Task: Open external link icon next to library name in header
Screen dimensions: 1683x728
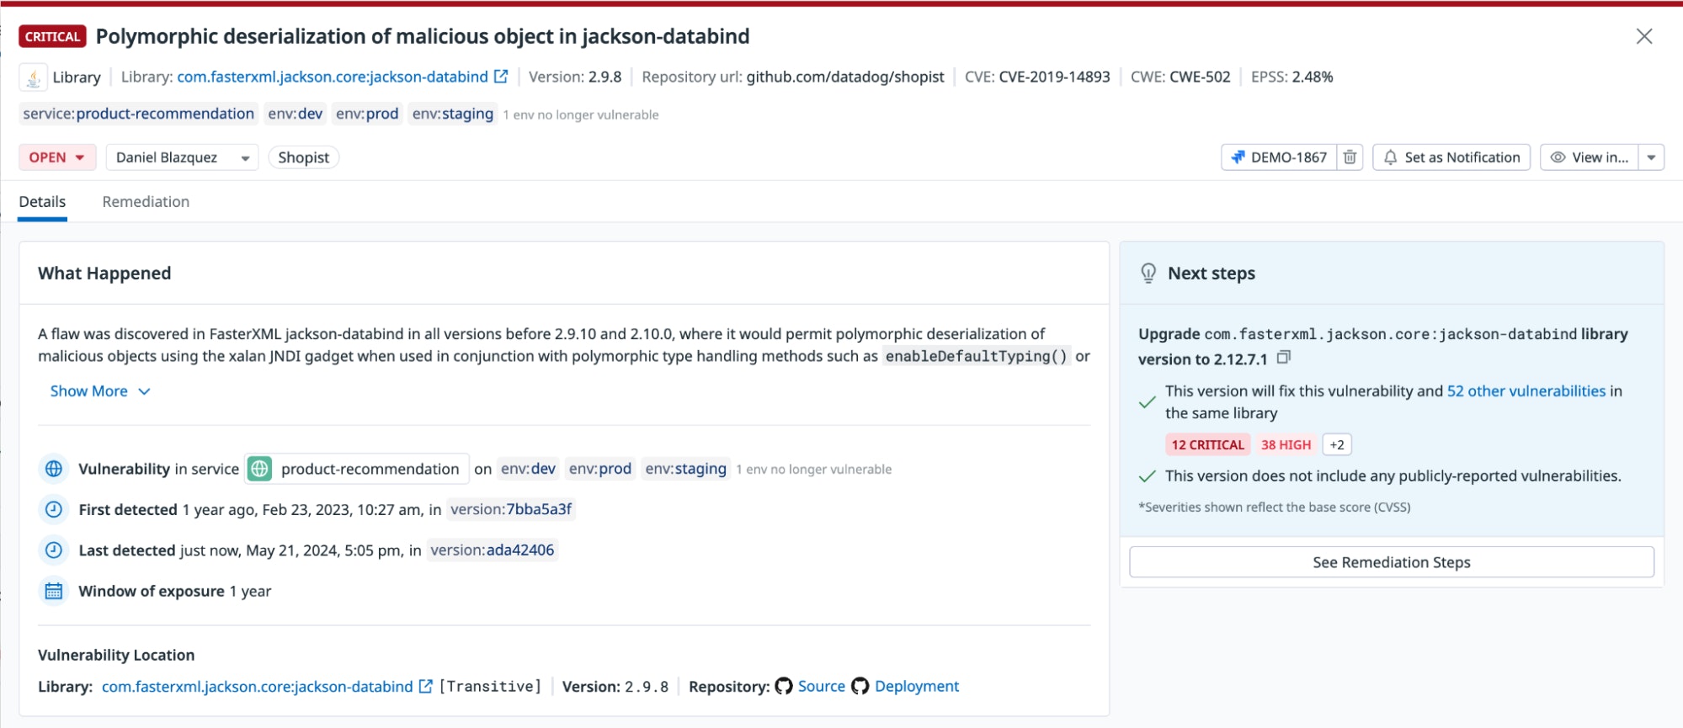Action: point(501,77)
